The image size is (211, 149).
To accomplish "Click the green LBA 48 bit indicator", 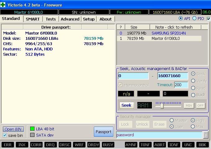I will click(x=32, y=129).
